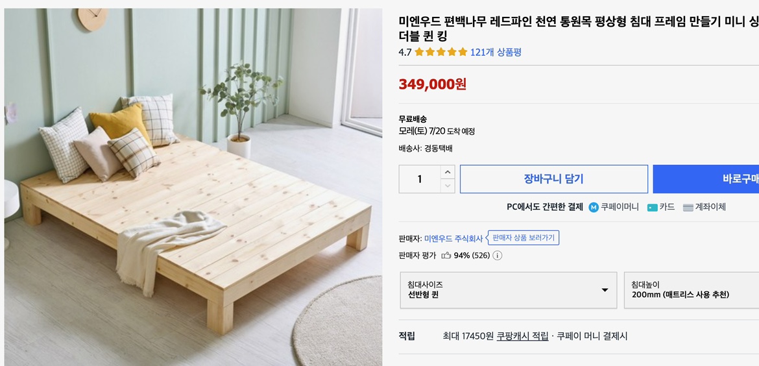Image resolution: width=759 pixels, height=366 pixels.
Task: Open the 미엔우드 주식회사 seller link
Action: click(453, 239)
